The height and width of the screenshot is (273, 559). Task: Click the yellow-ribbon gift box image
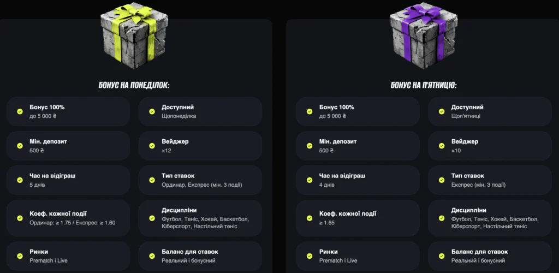tap(132, 34)
